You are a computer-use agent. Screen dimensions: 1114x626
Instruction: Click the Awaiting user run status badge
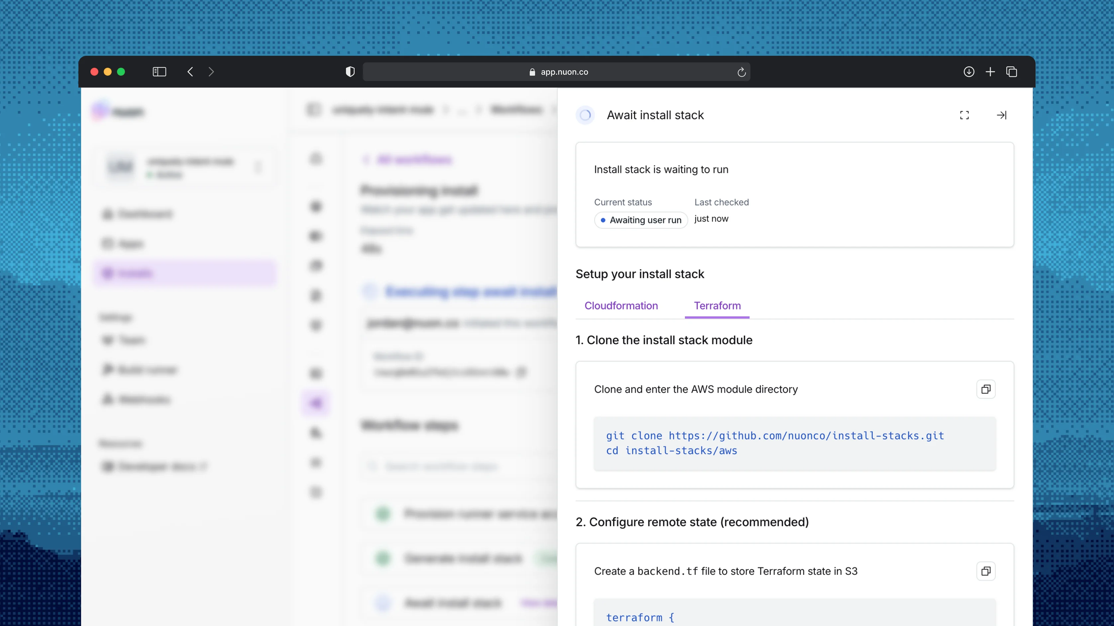click(x=641, y=220)
